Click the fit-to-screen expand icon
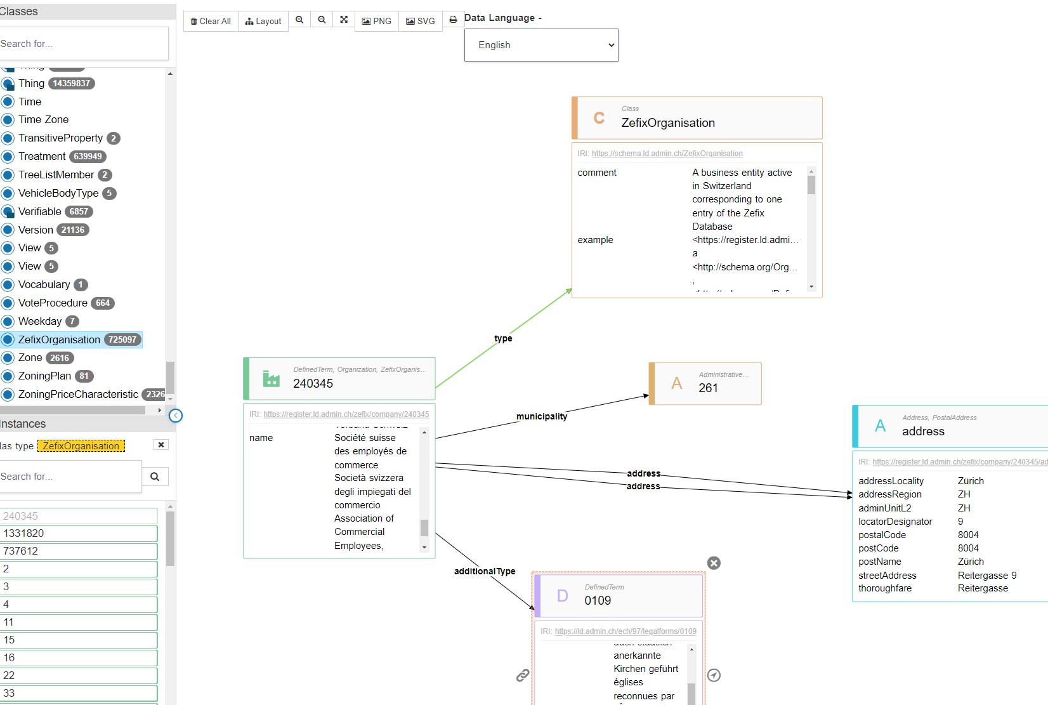 tap(343, 20)
